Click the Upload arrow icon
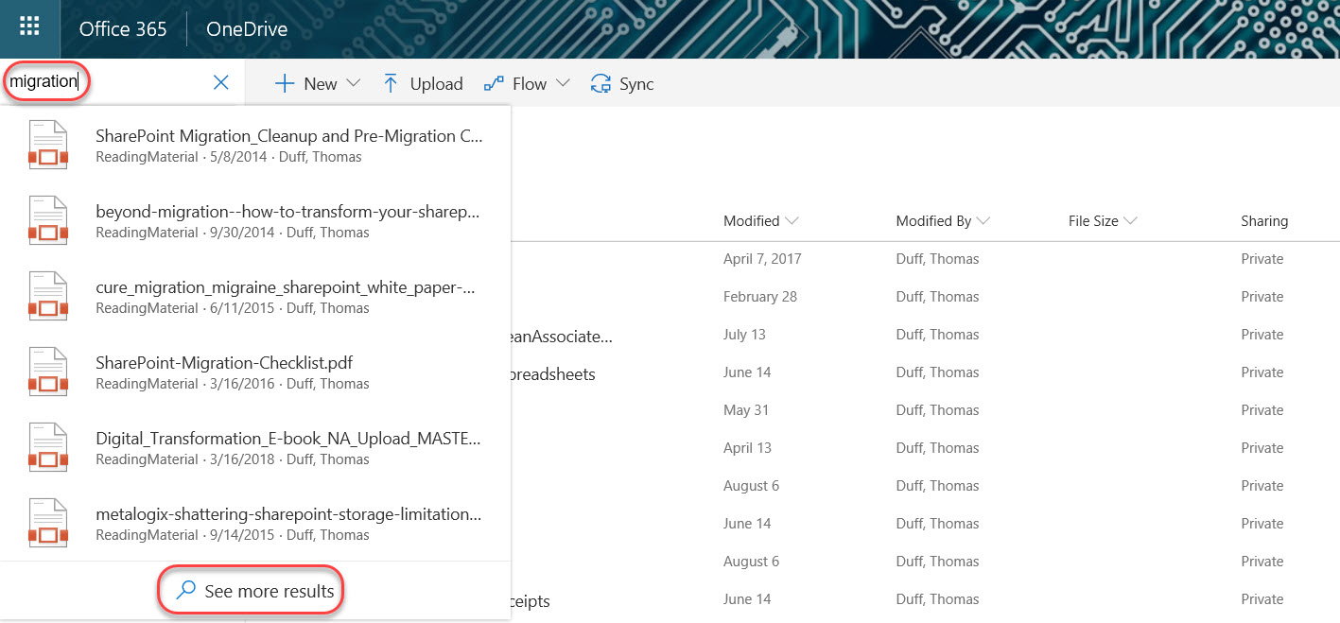Viewport: 1340px width, 623px height. [391, 84]
